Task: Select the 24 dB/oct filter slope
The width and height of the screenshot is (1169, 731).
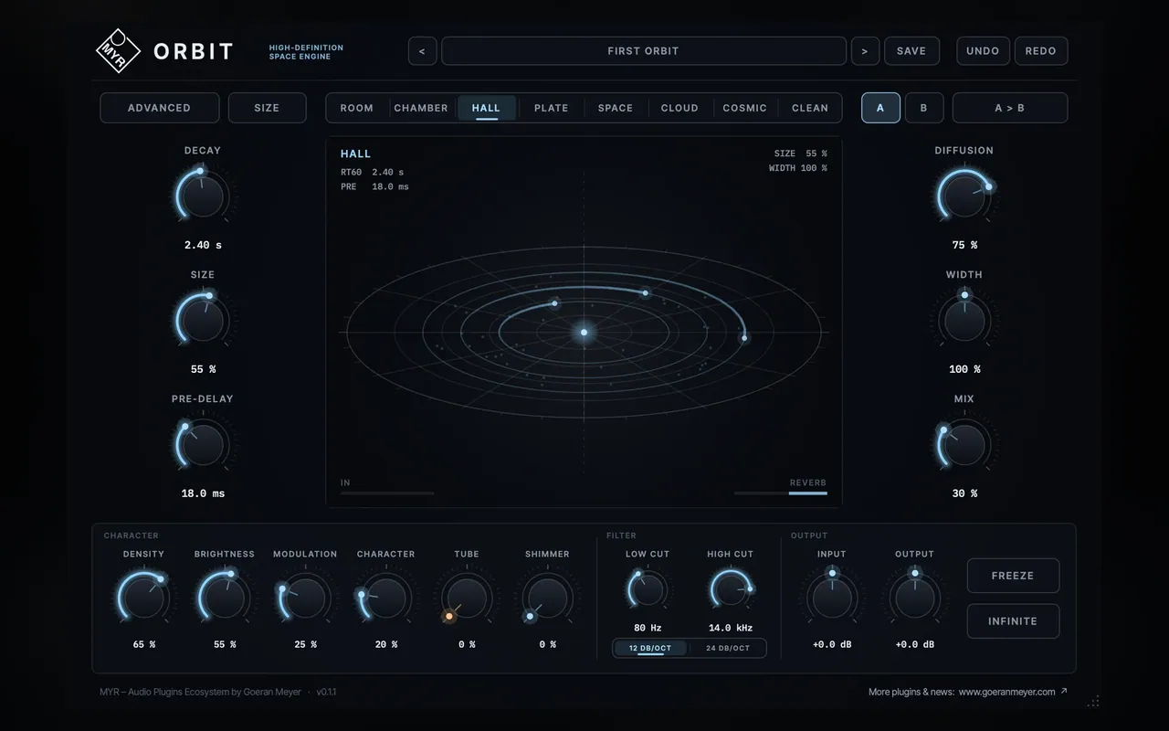Action: pyautogui.click(x=728, y=649)
